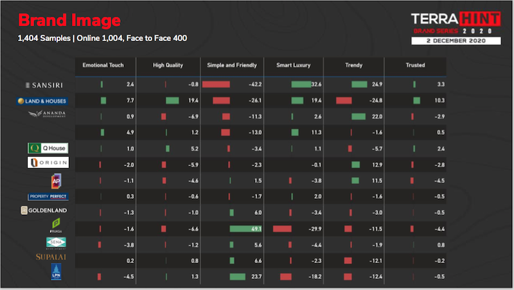Select the green LPN Simple and Friendly bar
This screenshot has width=514, height=290.
point(238,277)
